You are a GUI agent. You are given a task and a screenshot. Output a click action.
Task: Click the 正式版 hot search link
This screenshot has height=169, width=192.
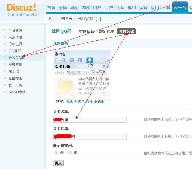(x=99, y=101)
